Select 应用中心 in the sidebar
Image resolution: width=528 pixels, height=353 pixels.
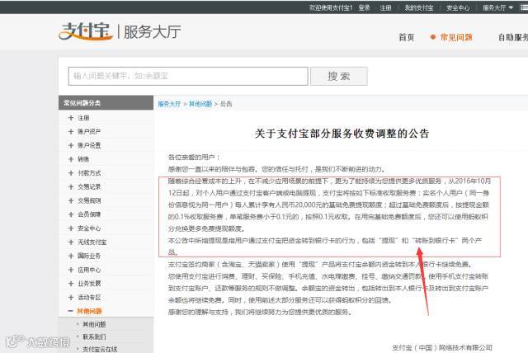click(x=89, y=270)
